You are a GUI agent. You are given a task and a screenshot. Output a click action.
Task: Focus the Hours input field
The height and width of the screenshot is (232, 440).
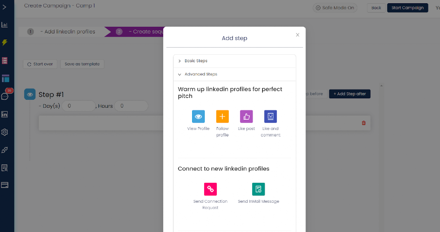[x=131, y=106]
